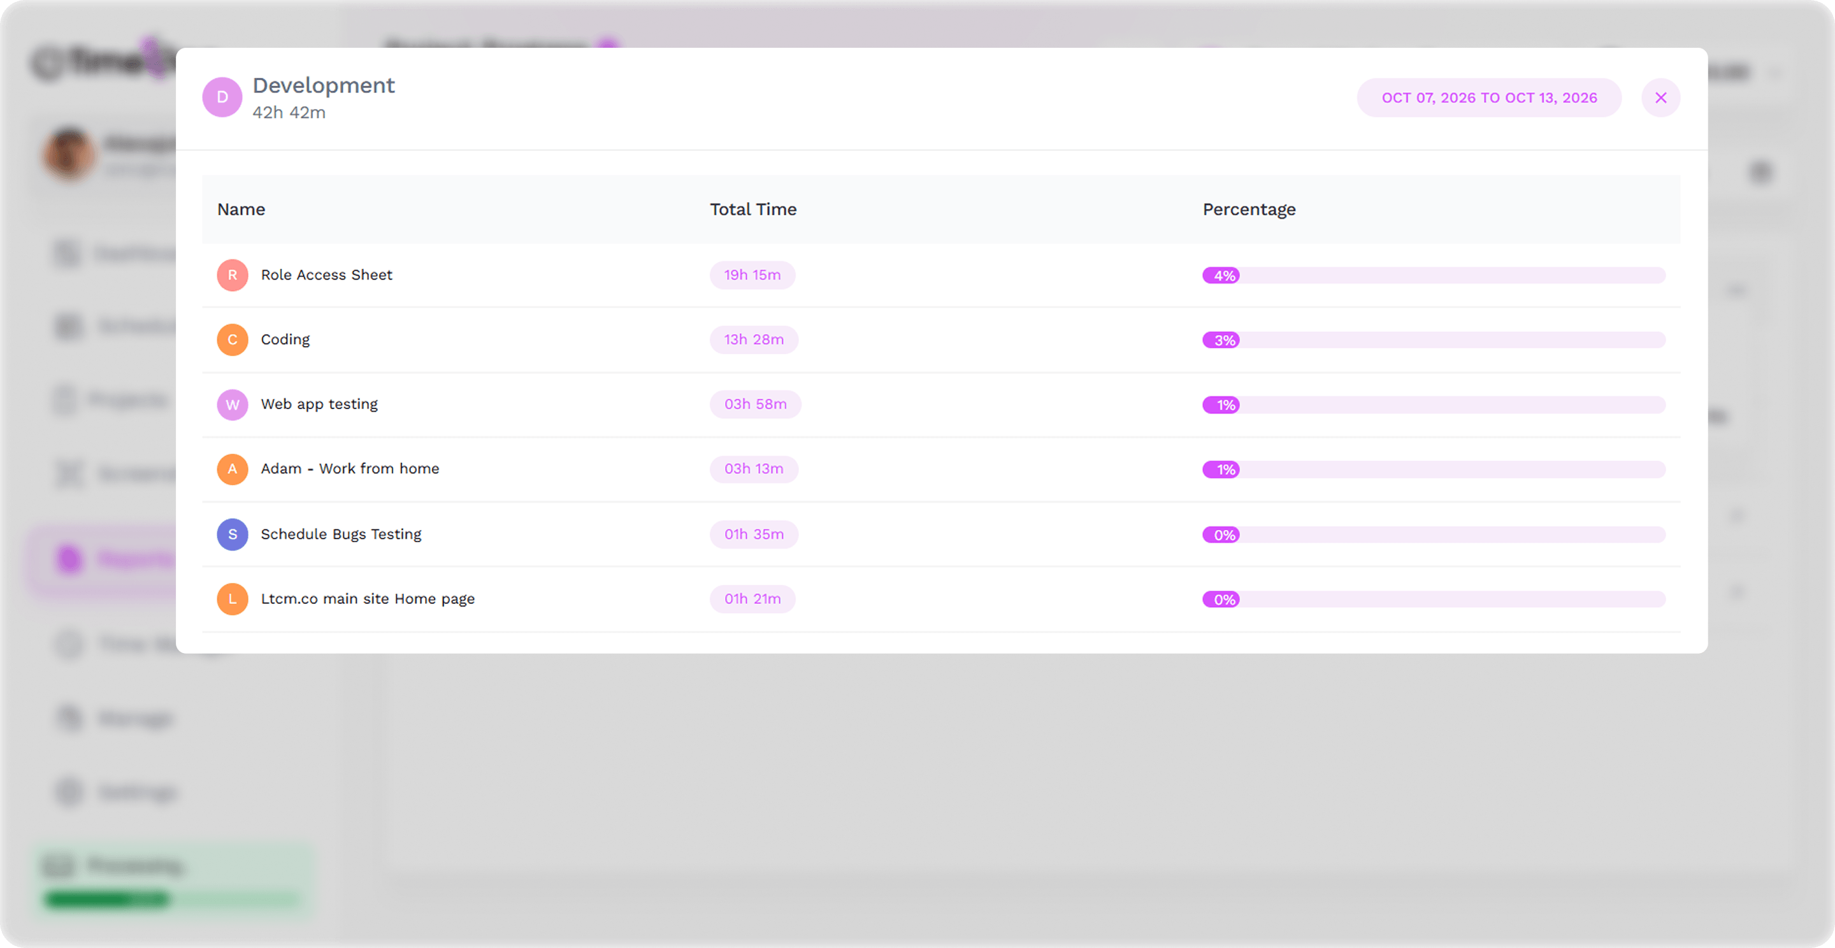Click the blurred user profile photo in sidebar
This screenshot has width=1835, height=948.
(x=69, y=154)
